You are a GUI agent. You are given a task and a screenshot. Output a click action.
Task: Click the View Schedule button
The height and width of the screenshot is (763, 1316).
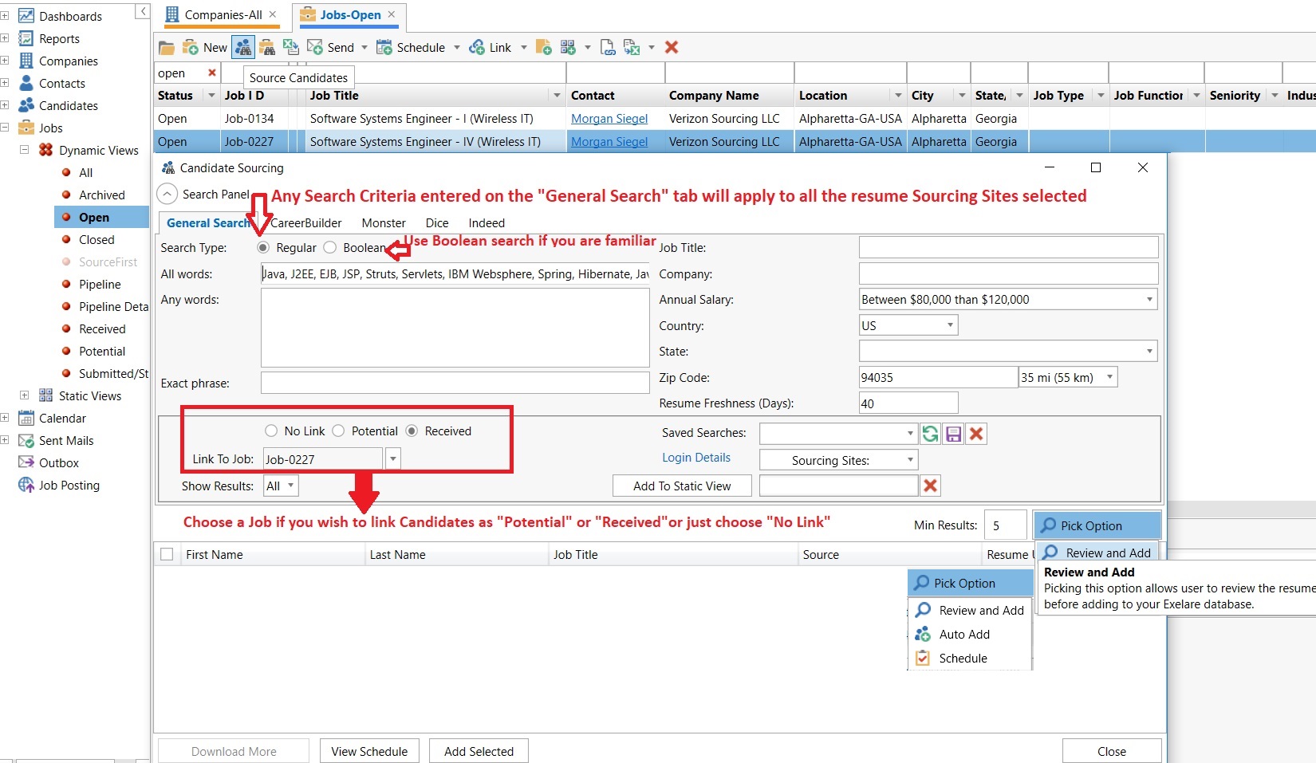click(x=369, y=751)
